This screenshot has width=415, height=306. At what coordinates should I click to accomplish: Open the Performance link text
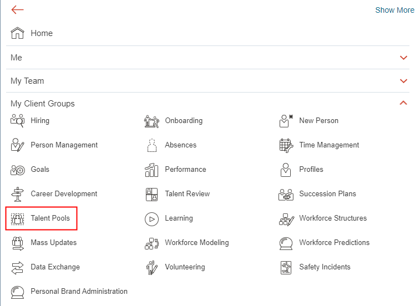point(185,169)
